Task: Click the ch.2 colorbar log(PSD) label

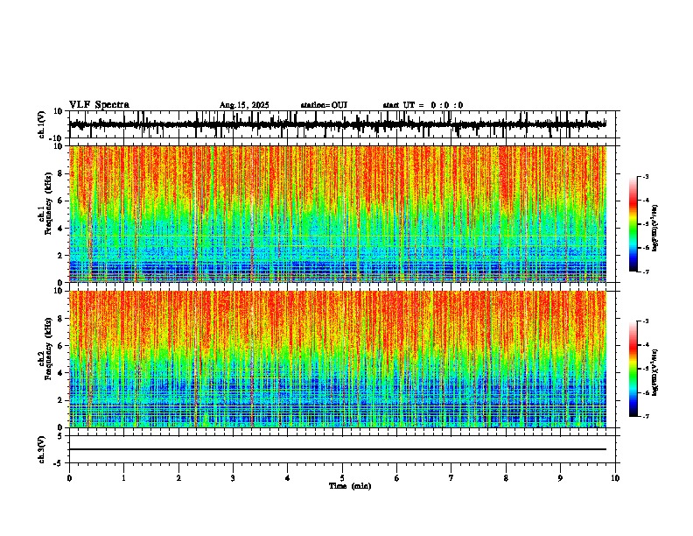Action: click(x=654, y=372)
